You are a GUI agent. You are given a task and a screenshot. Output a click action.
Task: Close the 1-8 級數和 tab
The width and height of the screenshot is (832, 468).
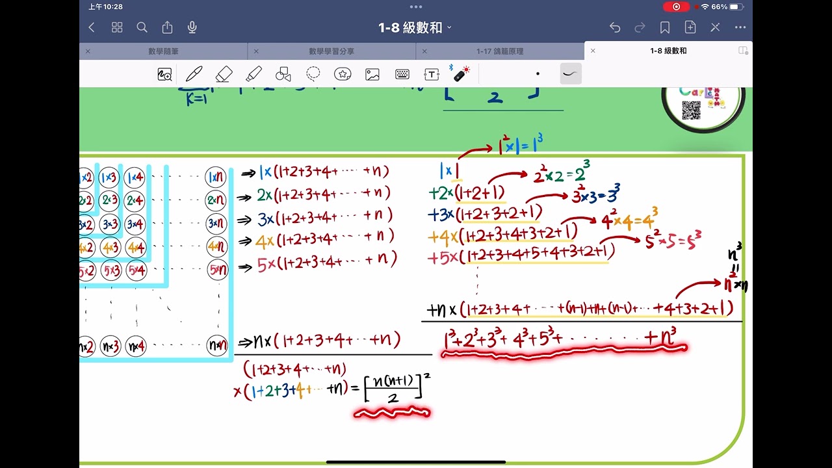[593, 51]
